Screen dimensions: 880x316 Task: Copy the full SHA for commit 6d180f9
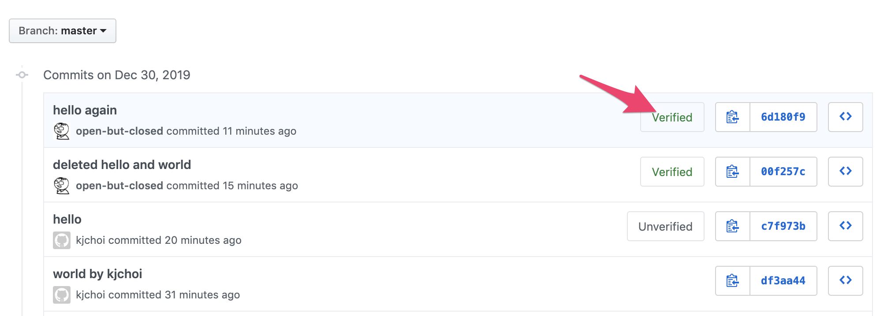[732, 117]
